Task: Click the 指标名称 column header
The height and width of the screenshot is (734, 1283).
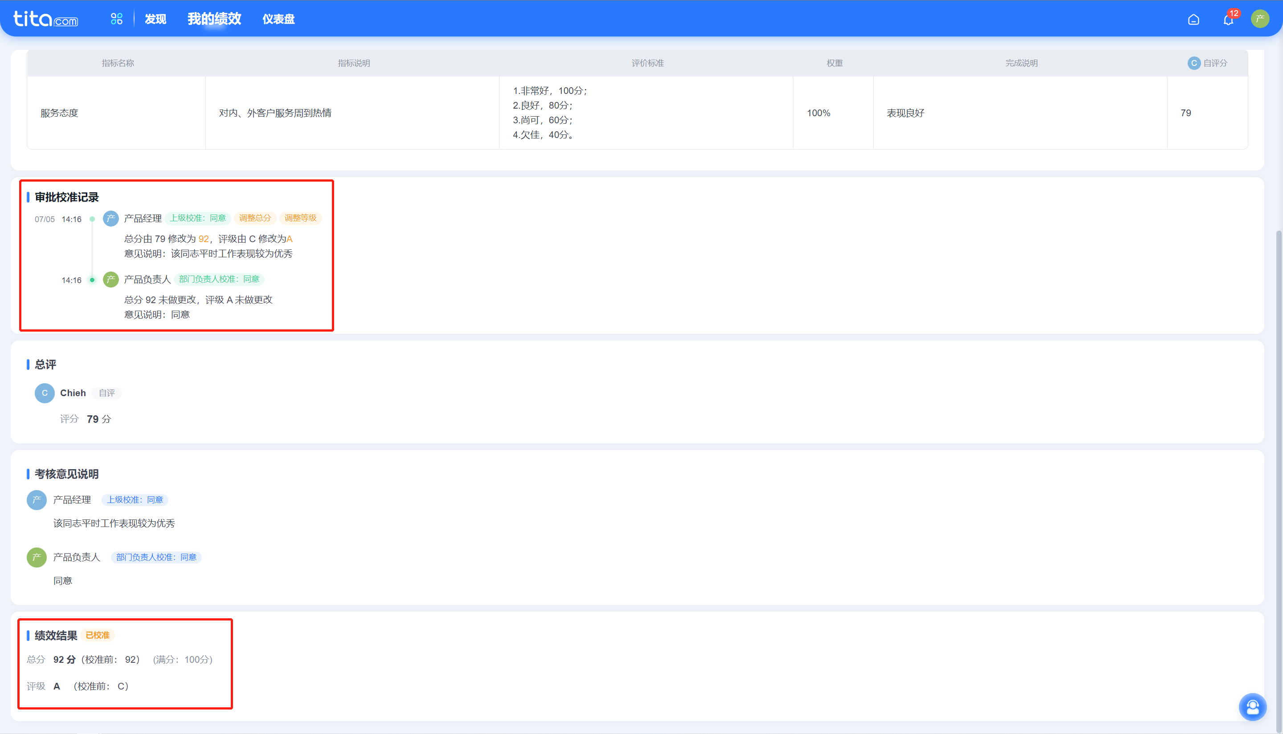Action: coord(118,63)
